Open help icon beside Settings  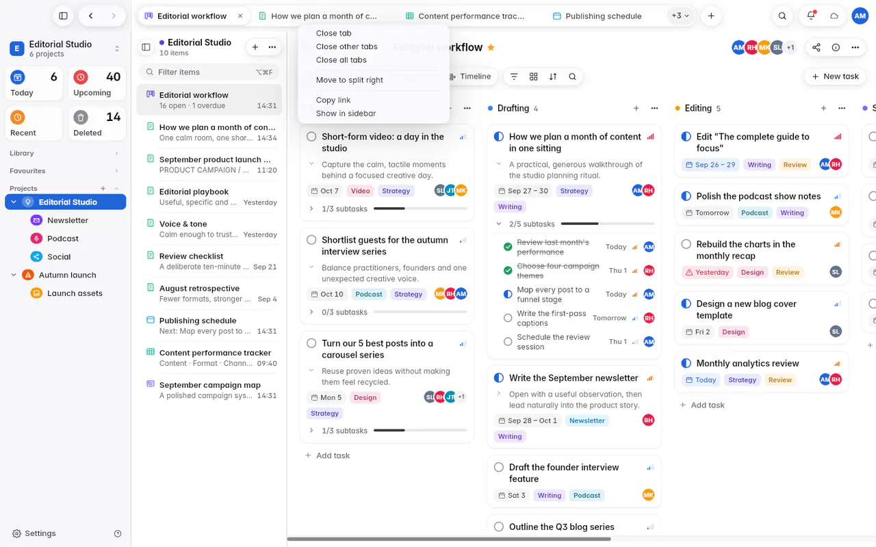[x=118, y=533]
